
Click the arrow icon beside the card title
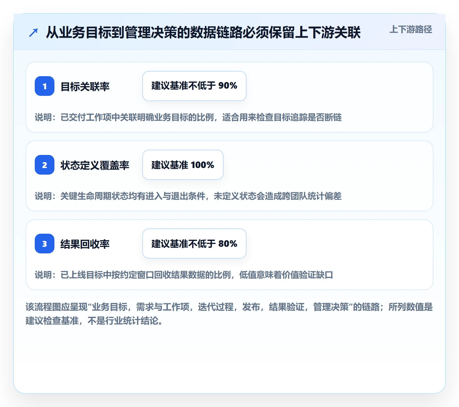click(x=33, y=32)
